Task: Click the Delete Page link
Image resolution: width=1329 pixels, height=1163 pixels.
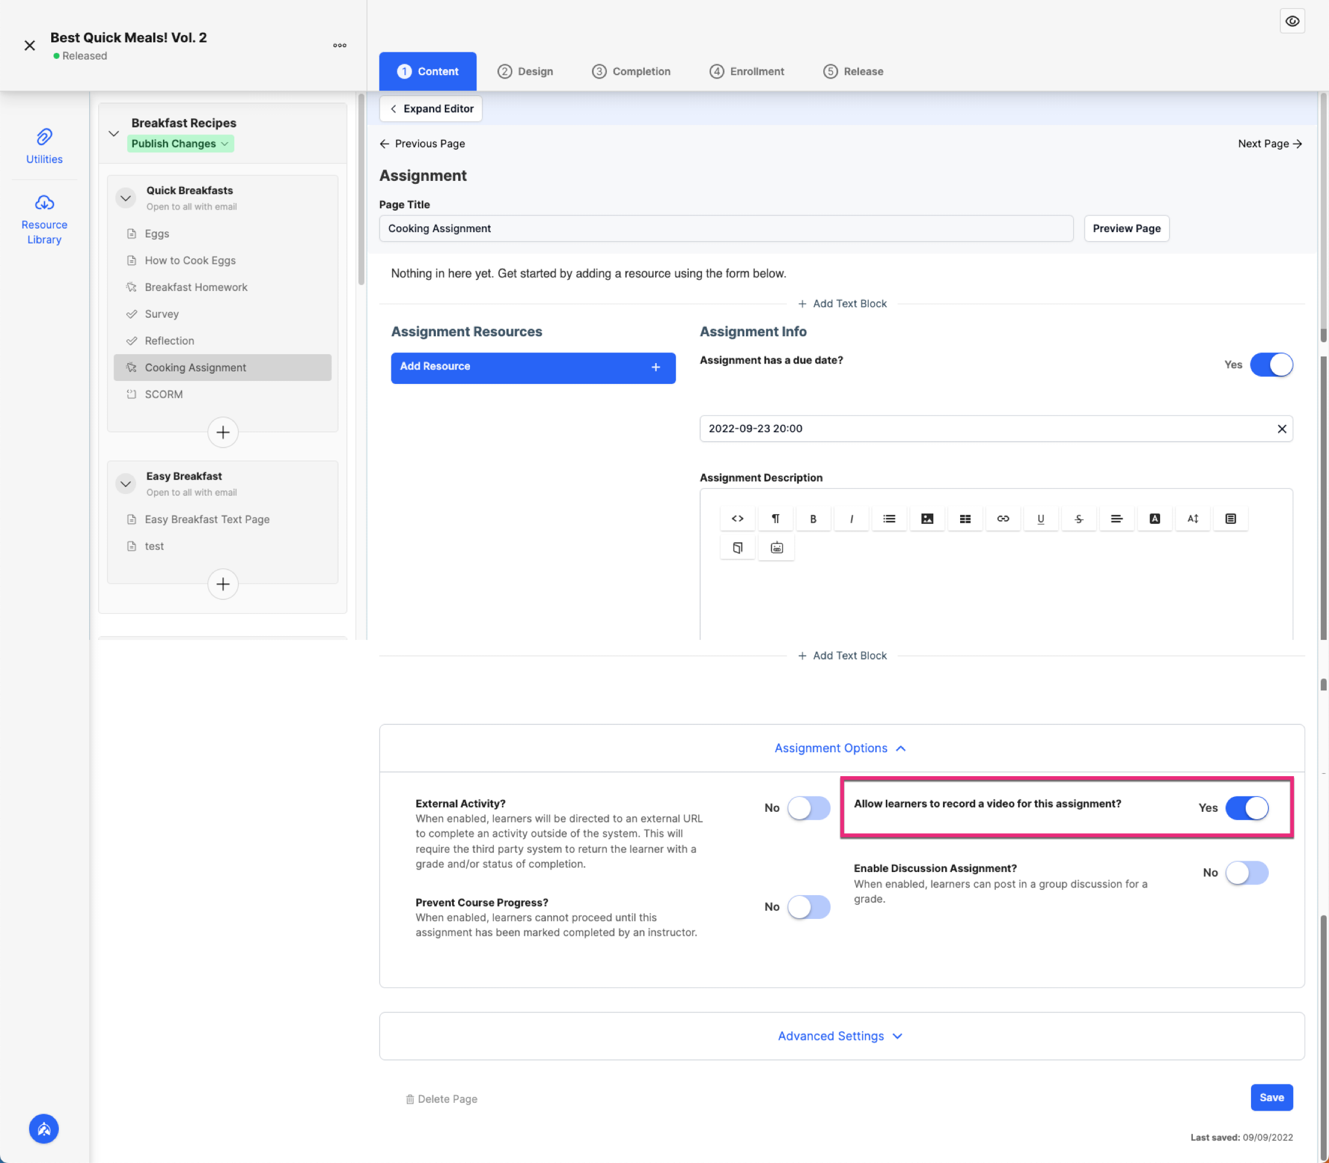Action: pyautogui.click(x=441, y=1099)
